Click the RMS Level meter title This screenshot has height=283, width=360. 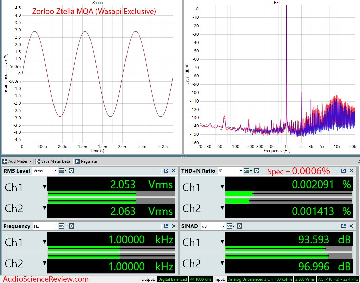pyautogui.click(x=17, y=171)
